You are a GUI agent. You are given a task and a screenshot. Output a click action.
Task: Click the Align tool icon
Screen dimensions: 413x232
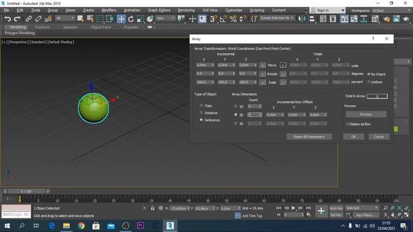tap(312, 19)
